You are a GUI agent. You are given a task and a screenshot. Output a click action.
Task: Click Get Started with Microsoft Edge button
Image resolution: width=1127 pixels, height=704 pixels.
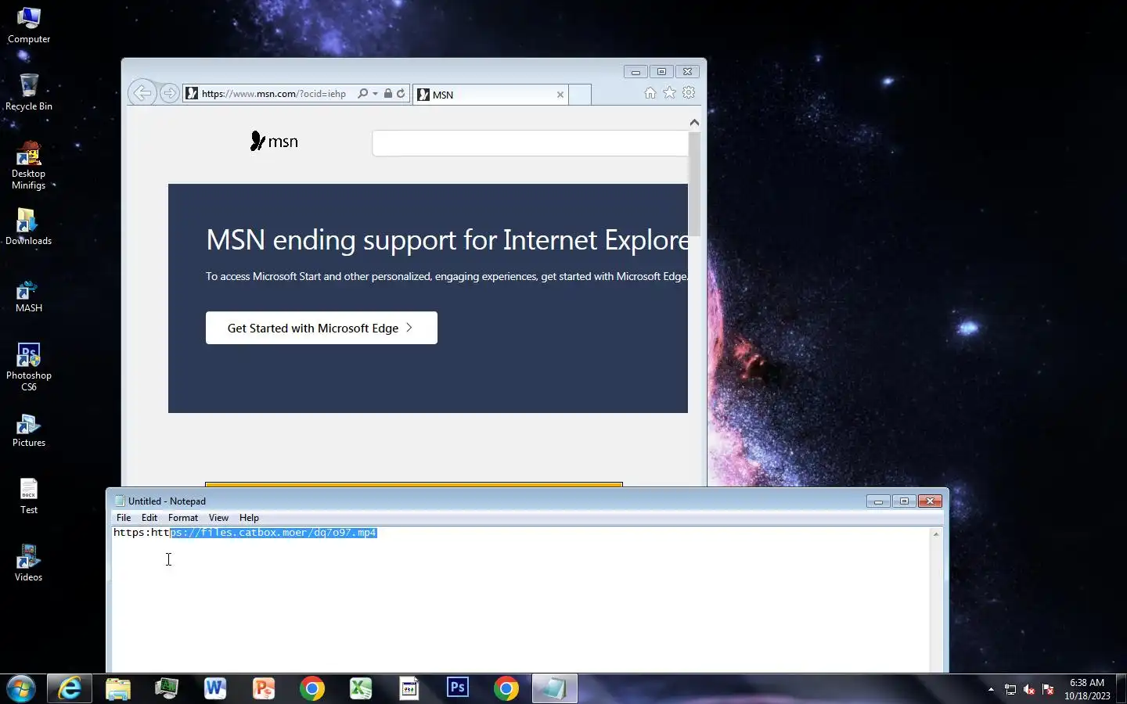coord(322,328)
